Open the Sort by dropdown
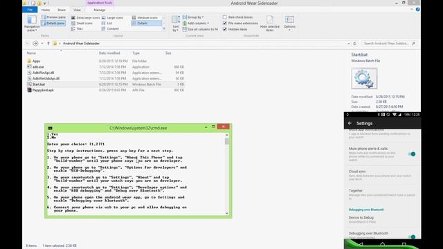443x249 pixels. click(x=176, y=24)
